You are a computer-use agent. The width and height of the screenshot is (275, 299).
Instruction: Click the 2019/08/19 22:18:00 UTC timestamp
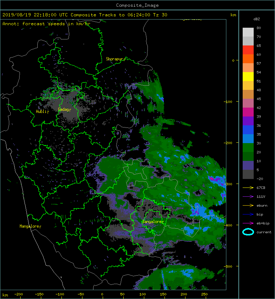tap(35, 15)
